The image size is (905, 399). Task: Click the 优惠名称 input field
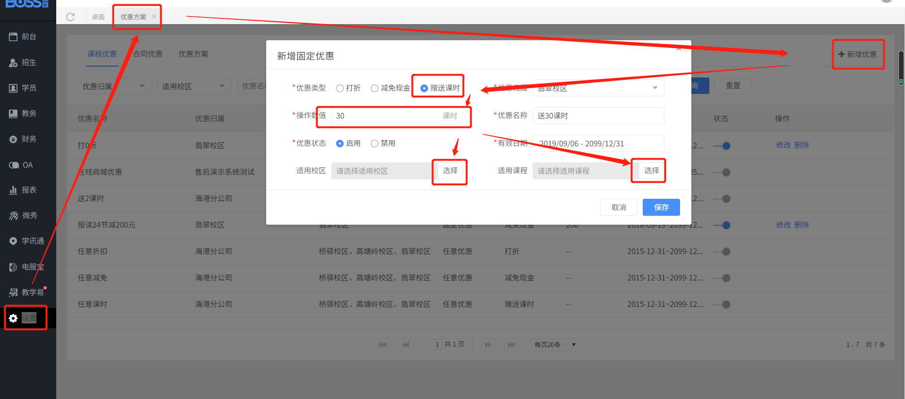(598, 116)
